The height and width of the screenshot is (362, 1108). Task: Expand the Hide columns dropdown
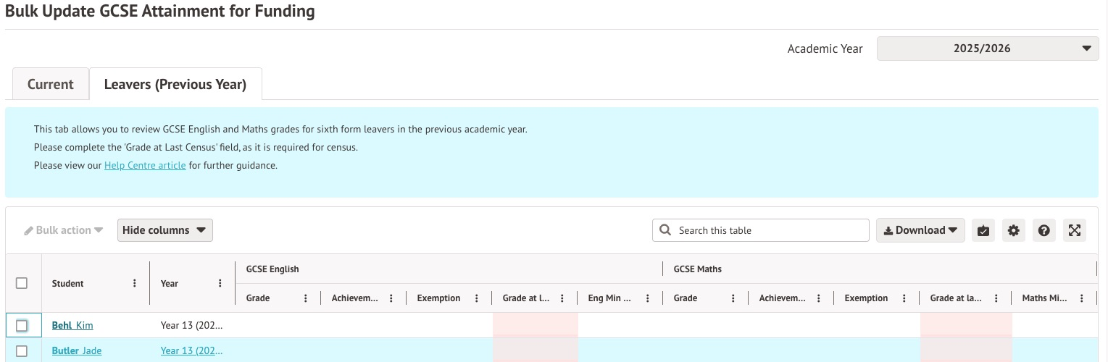tap(164, 230)
